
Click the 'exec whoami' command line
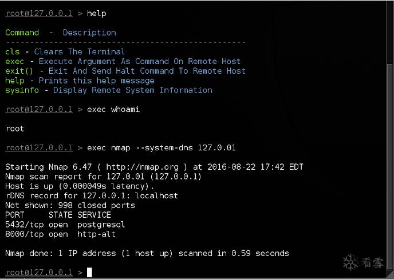pos(113,110)
